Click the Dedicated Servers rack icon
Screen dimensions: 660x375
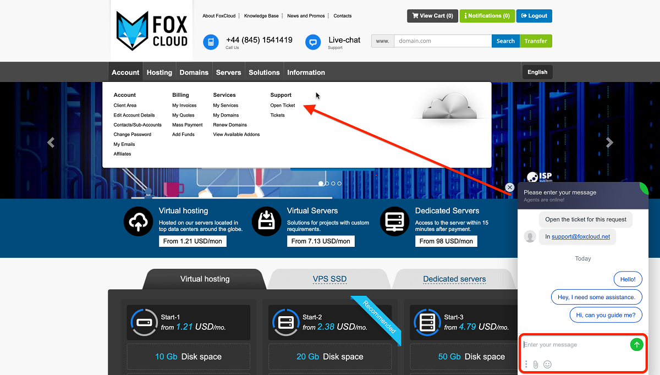point(394,221)
